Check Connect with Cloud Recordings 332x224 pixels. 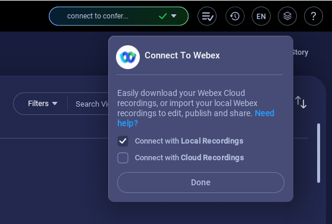pyautogui.click(x=123, y=158)
